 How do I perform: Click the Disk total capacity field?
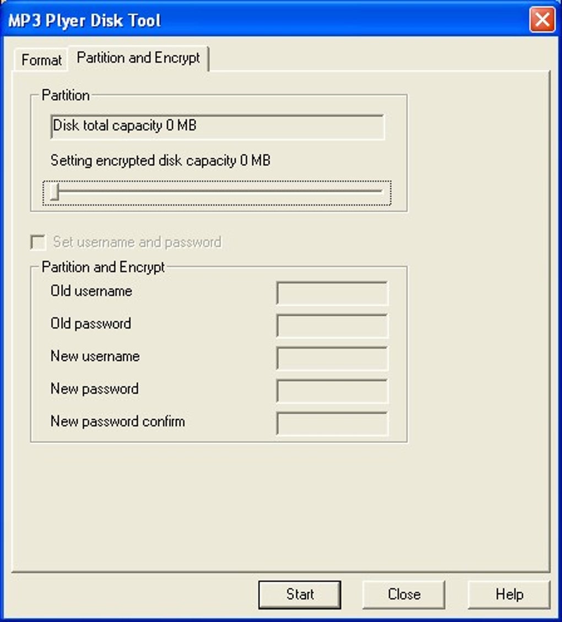(x=217, y=126)
